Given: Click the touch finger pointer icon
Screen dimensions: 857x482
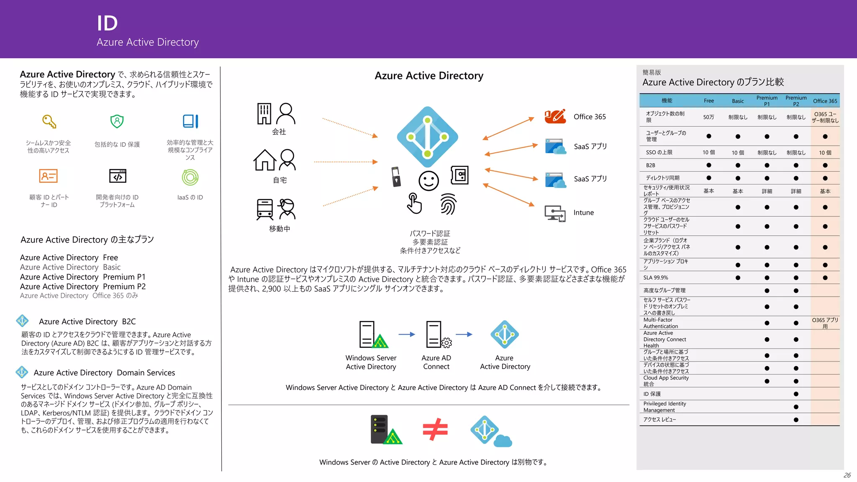Looking at the screenshot, I should click(x=414, y=203).
